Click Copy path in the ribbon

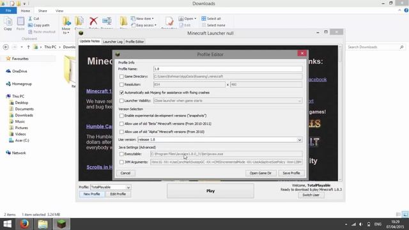[x=38, y=26]
